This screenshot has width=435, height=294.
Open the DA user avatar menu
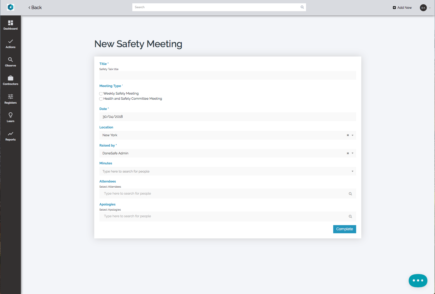coord(424,8)
